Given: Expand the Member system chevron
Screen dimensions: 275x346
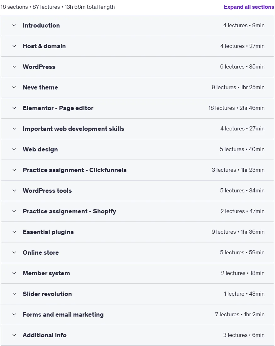Looking at the screenshot, I should pyautogui.click(x=14, y=273).
